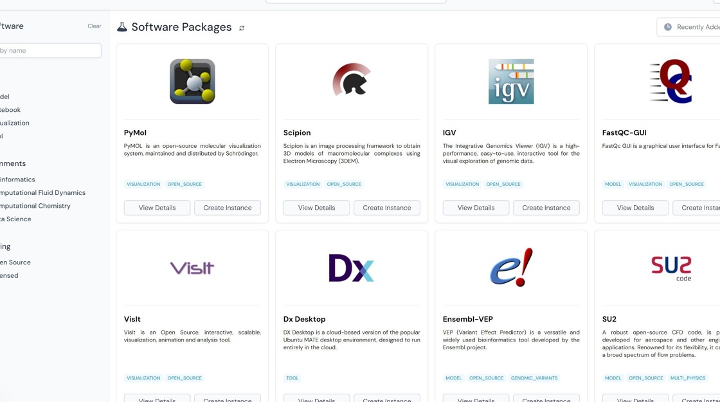Click the OPEN_SOURCE tag on SU2 card
The height and width of the screenshot is (402, 720).
(x=645, y=378)
